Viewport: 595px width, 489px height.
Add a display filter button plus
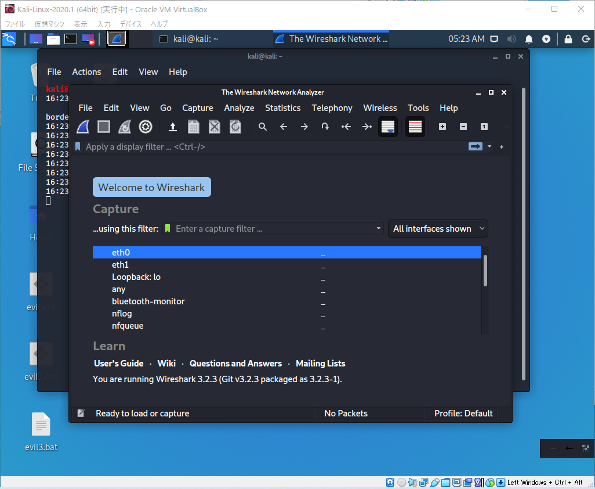502,147
